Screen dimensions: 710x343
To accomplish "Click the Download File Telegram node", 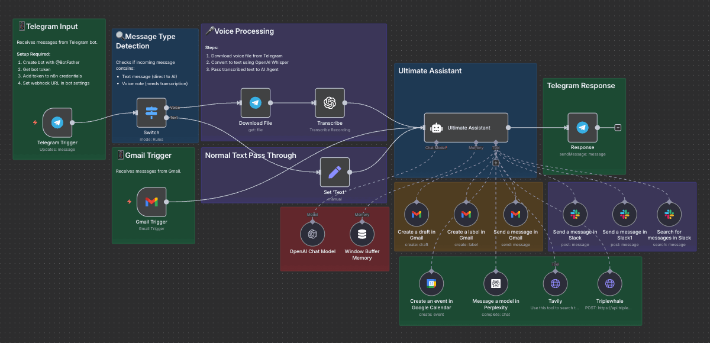I will [255, 103].
